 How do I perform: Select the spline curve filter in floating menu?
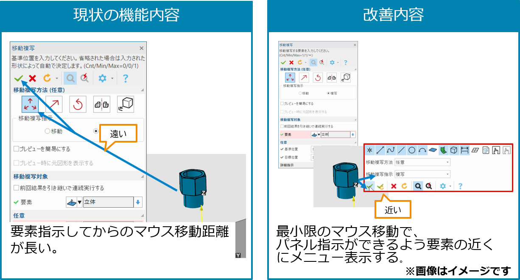(390, 150)
